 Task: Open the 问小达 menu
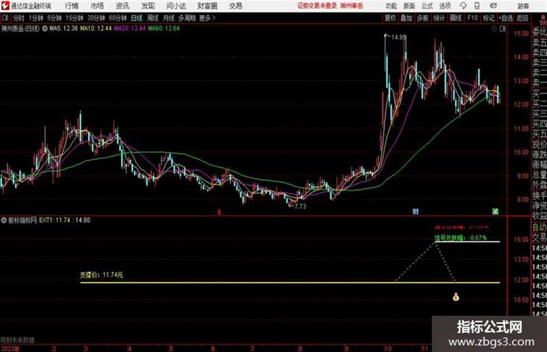(x=176, y=6)
